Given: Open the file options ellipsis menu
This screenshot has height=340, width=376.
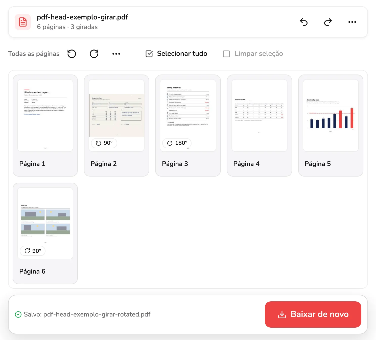Looking at the screenshot, I should pyautogui.click(x=352, y=22).
